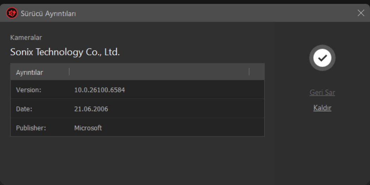Click the narrow last header cell
The width and height of the screenshot is (370, 185).
click(257, 72)
